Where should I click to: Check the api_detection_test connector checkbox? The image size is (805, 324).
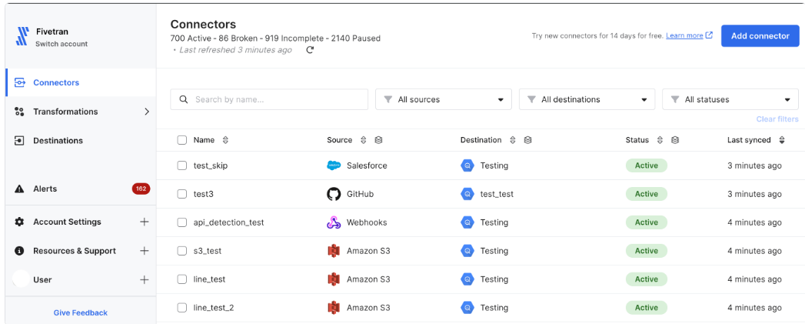(x=181, y=222)
